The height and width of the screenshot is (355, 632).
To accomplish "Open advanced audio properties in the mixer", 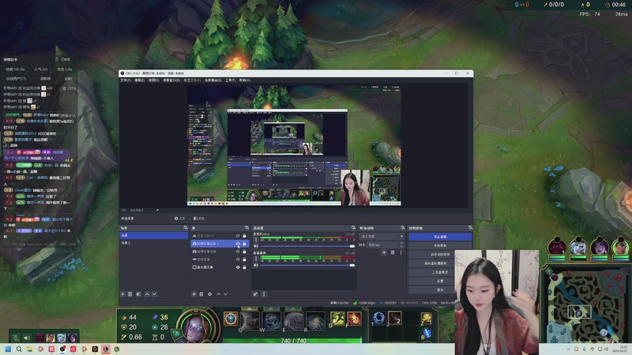I will click(255, 294).
